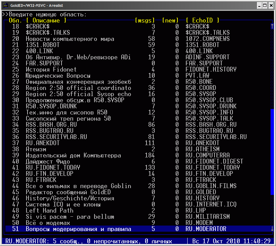Click the date and time in status bar

(x=231, y=241)
